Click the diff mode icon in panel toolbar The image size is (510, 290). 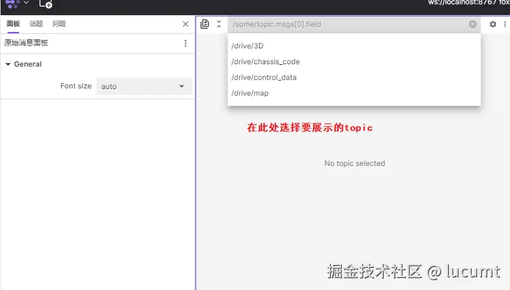pos(205,24)
